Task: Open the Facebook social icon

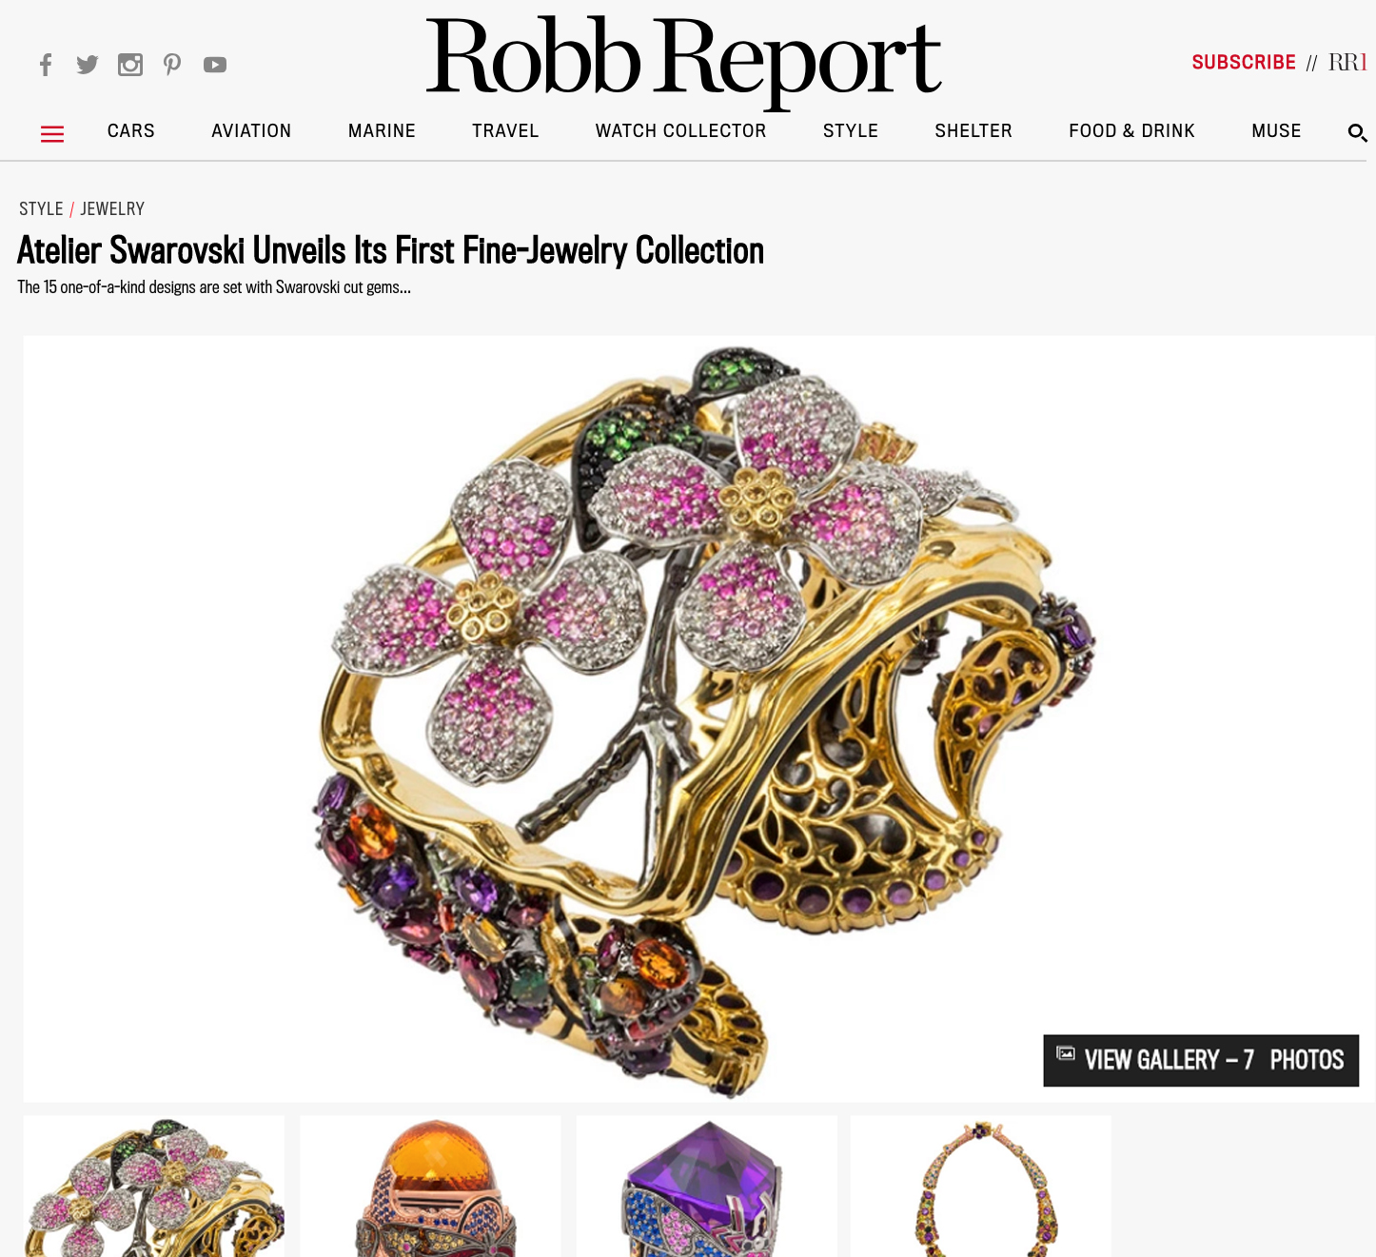Action: [x=46, y=65]
